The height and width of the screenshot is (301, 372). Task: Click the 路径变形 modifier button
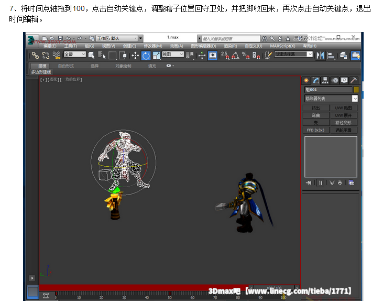343,123
